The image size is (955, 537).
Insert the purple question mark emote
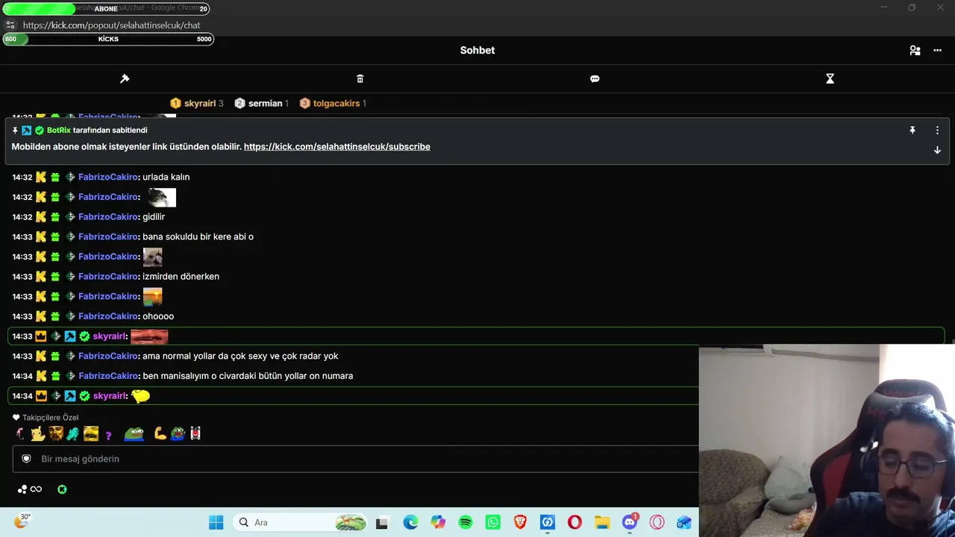point(108,435)
